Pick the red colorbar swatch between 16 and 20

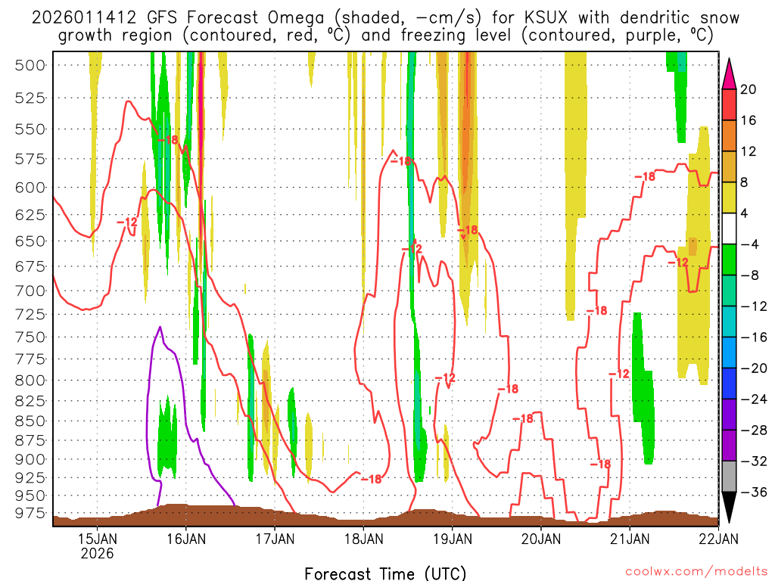point(729,104)
